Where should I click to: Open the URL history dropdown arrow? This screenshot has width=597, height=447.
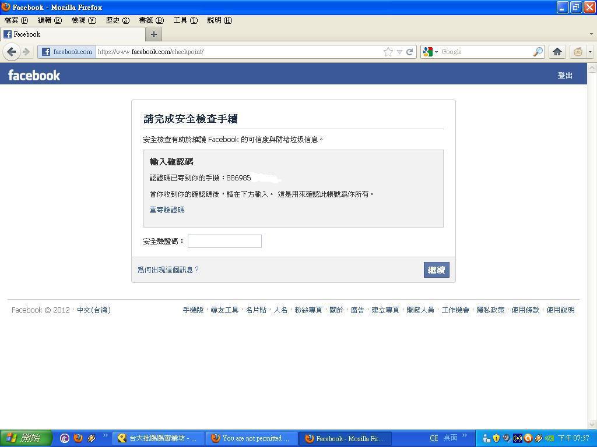pyautogui.click(x=399, y=52)
